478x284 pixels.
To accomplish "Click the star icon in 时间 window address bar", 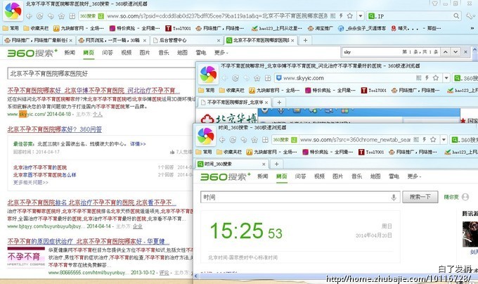I will pyautogui.click(x=433, y=140).
